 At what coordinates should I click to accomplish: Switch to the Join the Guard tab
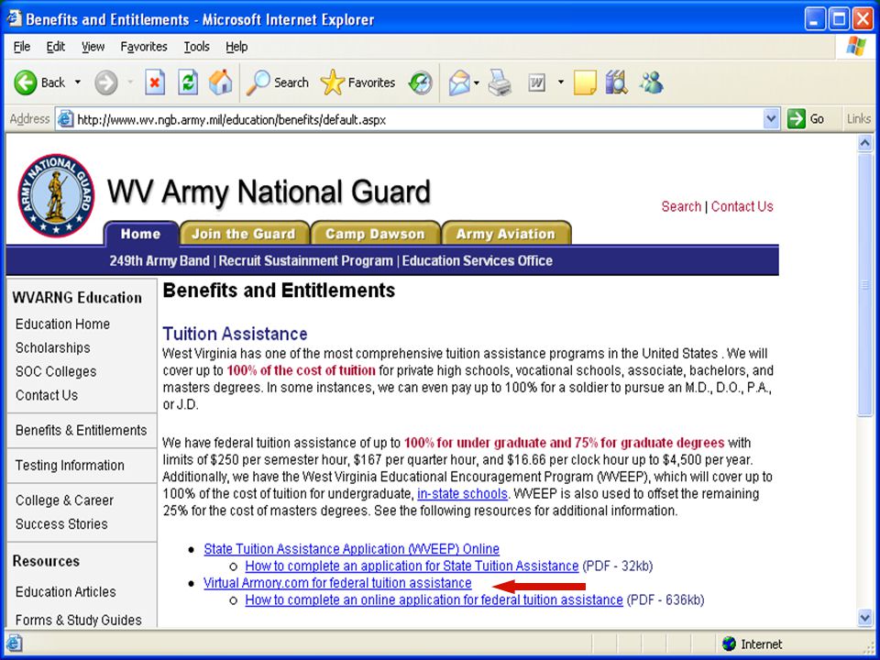click(244, 234)
